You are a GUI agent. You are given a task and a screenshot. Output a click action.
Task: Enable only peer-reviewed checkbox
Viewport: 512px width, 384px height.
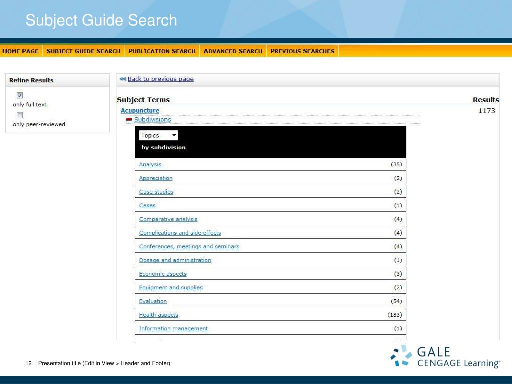point(20,115)
